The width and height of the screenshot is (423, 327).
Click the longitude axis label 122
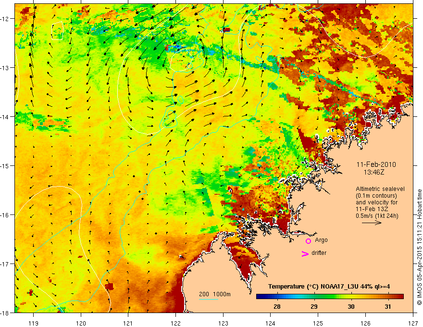point(175,323)
